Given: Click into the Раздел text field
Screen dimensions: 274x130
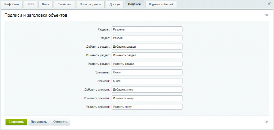Looking at the screenshot, I should coord(147,38).
